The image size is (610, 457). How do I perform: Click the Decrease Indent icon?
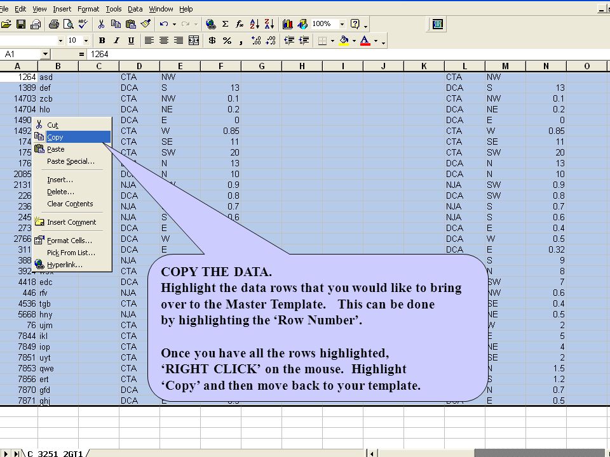pos(289,41)
